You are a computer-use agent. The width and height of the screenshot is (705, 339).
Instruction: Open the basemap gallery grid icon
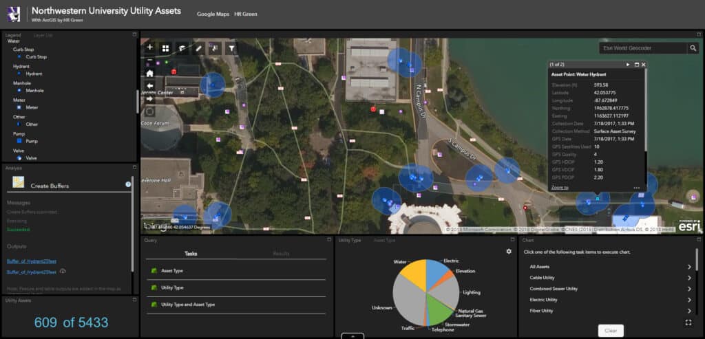pos(166,48)
